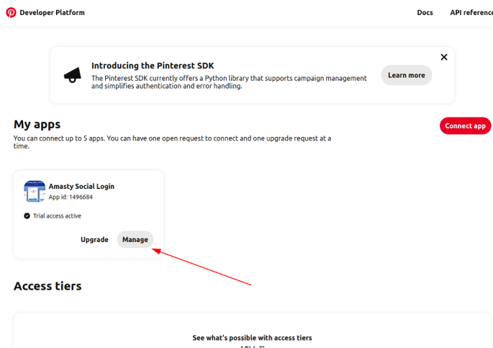The image size is (493, 348).
Task: Click the Trial access active checkmark icon
Action: click(27, 216)
